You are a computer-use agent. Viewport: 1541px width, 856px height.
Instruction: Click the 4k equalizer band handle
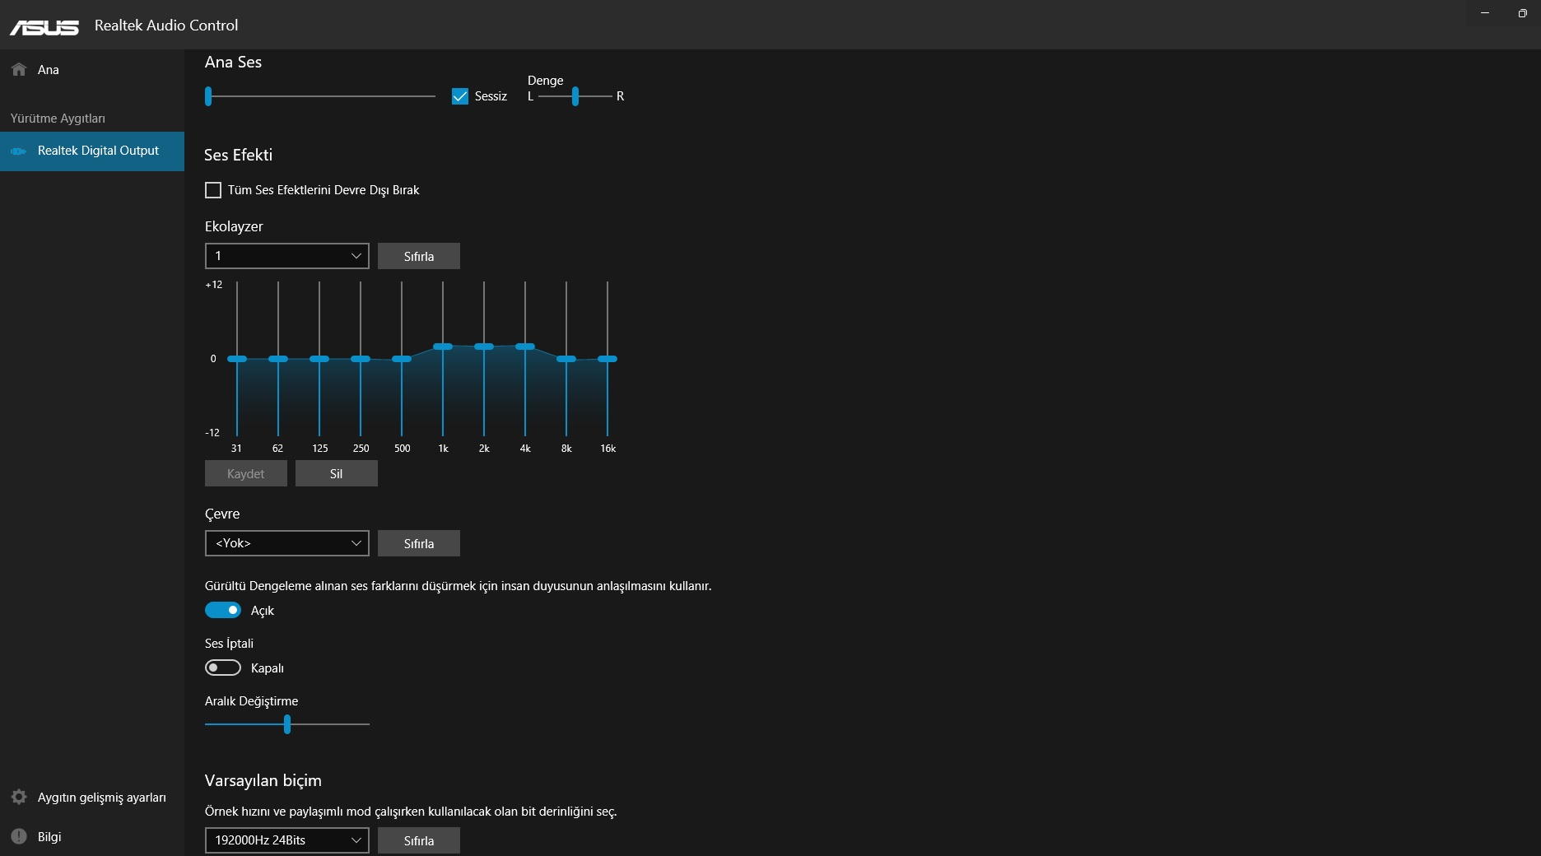point(525,347)
